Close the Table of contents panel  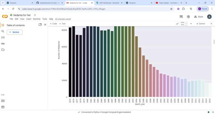click(x=45, y=25)
